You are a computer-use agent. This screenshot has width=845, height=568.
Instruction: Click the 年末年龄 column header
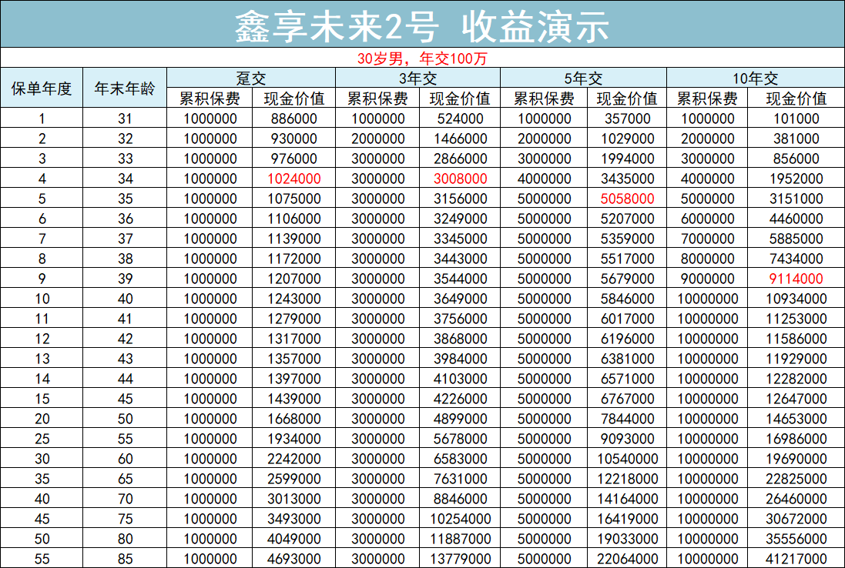(x=125, y=89)
